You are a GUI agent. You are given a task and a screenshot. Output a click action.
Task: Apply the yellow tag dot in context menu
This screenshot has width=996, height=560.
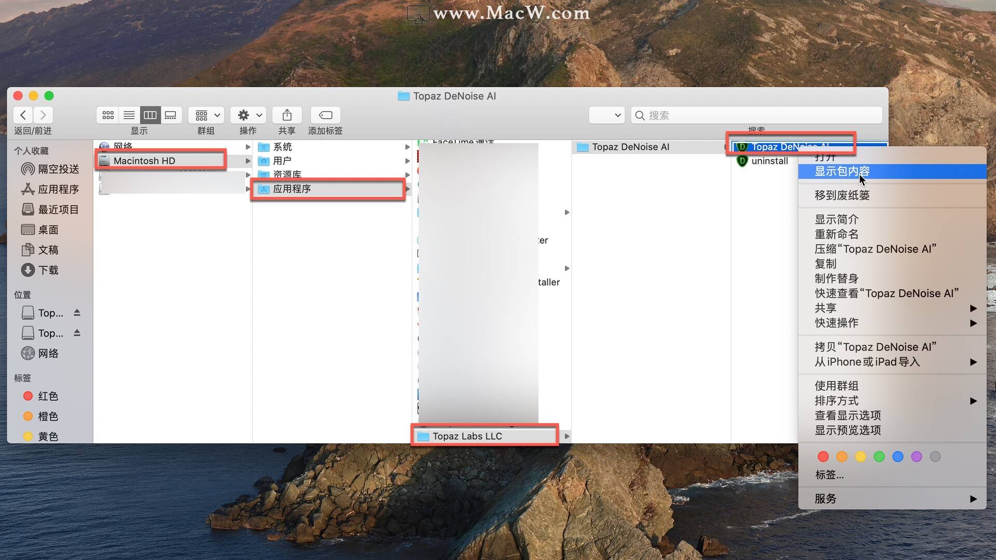pyautogui.click(x=861, y=456)
